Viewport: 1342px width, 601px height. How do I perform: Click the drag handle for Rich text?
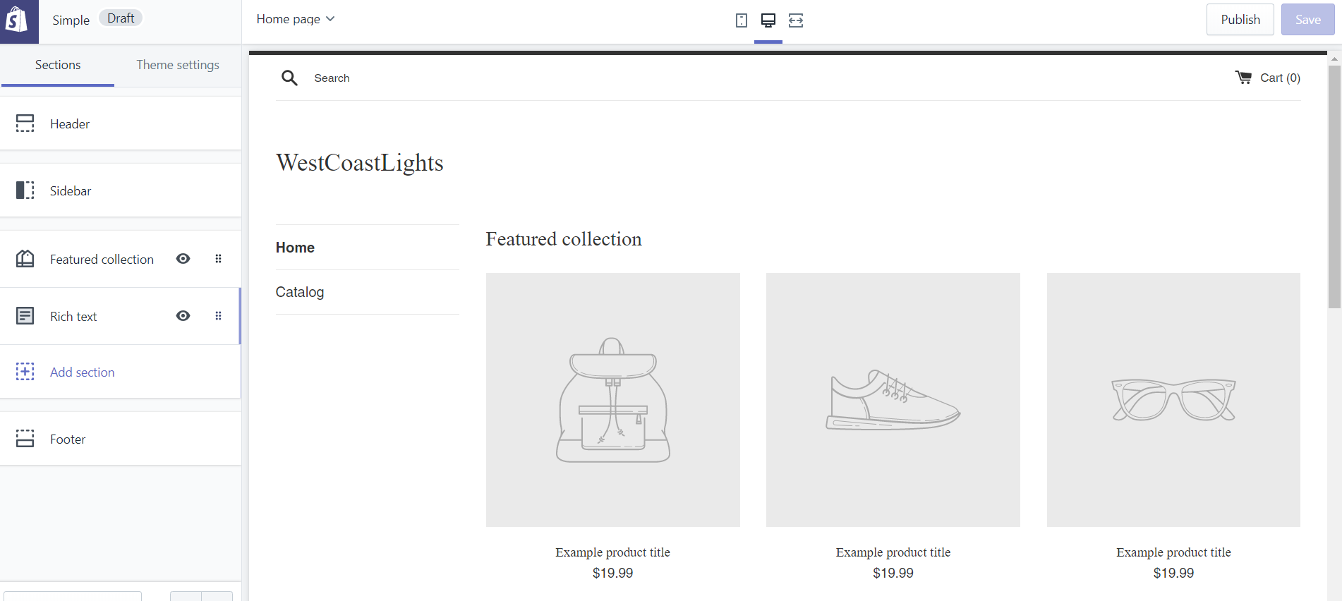(219, 316)
